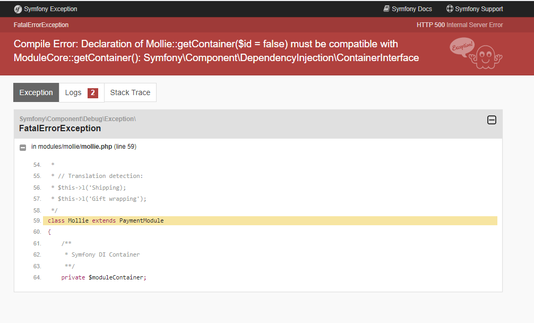534x323 pixels.
Task: Open the Stack Trace tab
Action: pos(130,92)
